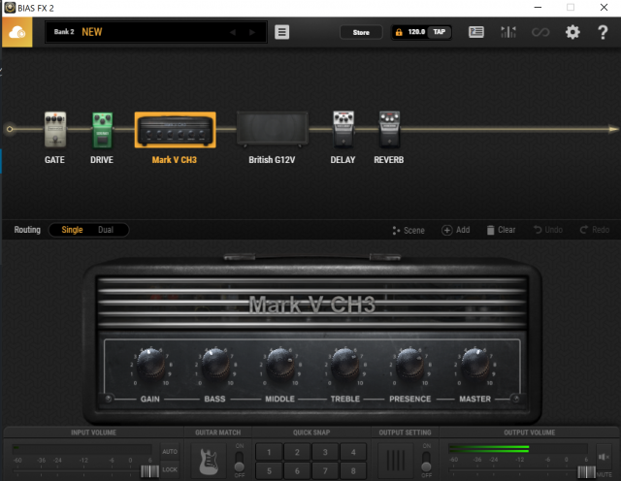Click the GAIN knob
The width and height of the screenshot is (621, 481).
coord(150,364)
